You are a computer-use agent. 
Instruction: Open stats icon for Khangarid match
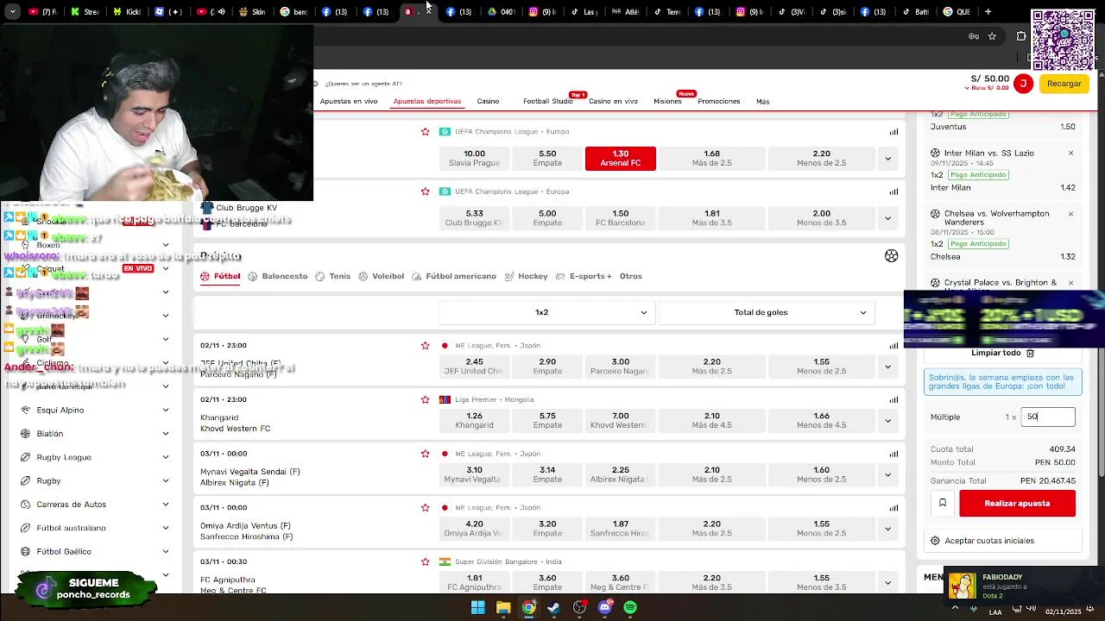(x=893, y=399)
